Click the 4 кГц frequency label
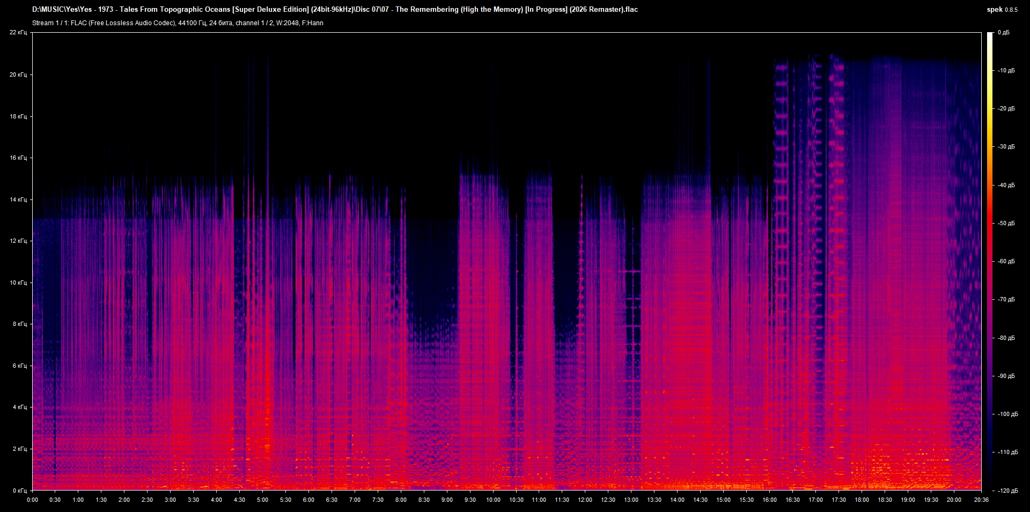Viewport: 1030px width, 512px height. point(20,407)
